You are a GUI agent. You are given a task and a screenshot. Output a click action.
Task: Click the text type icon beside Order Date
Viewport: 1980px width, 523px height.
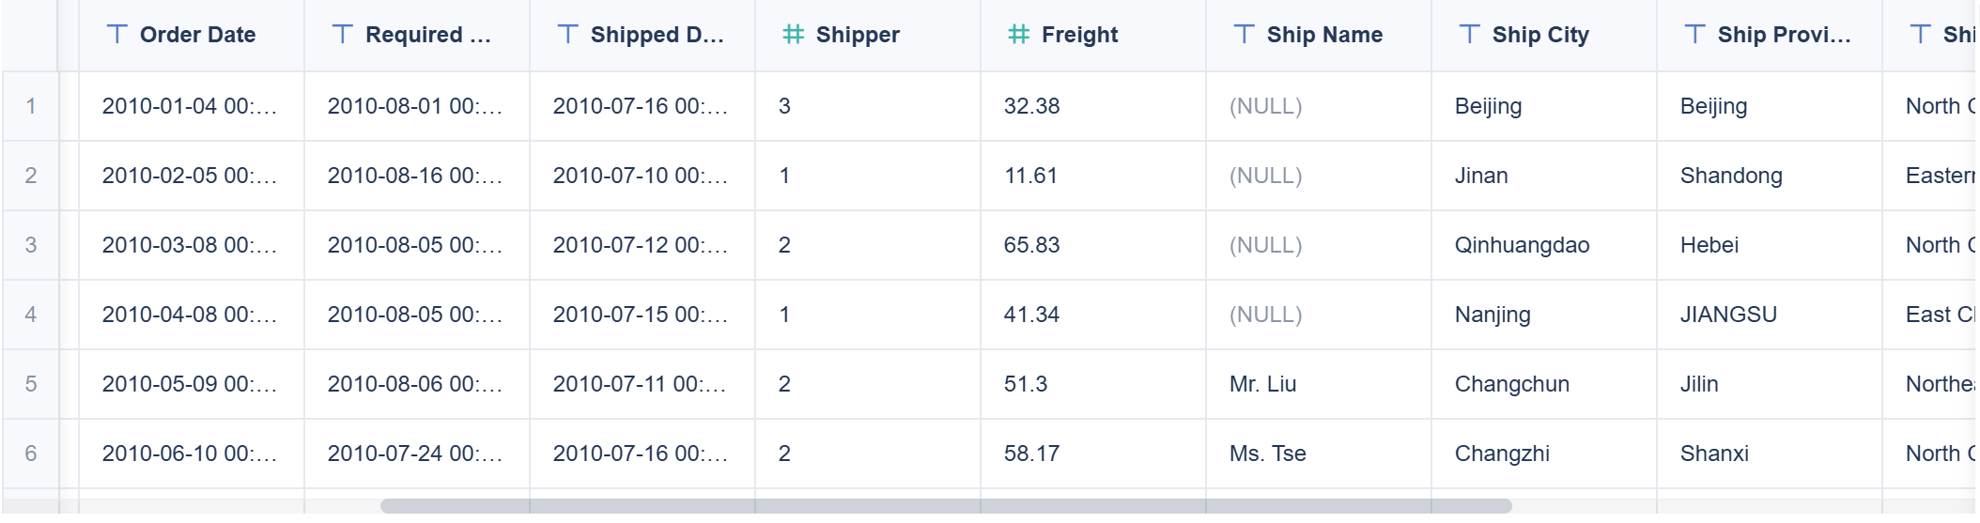(117, 35)
